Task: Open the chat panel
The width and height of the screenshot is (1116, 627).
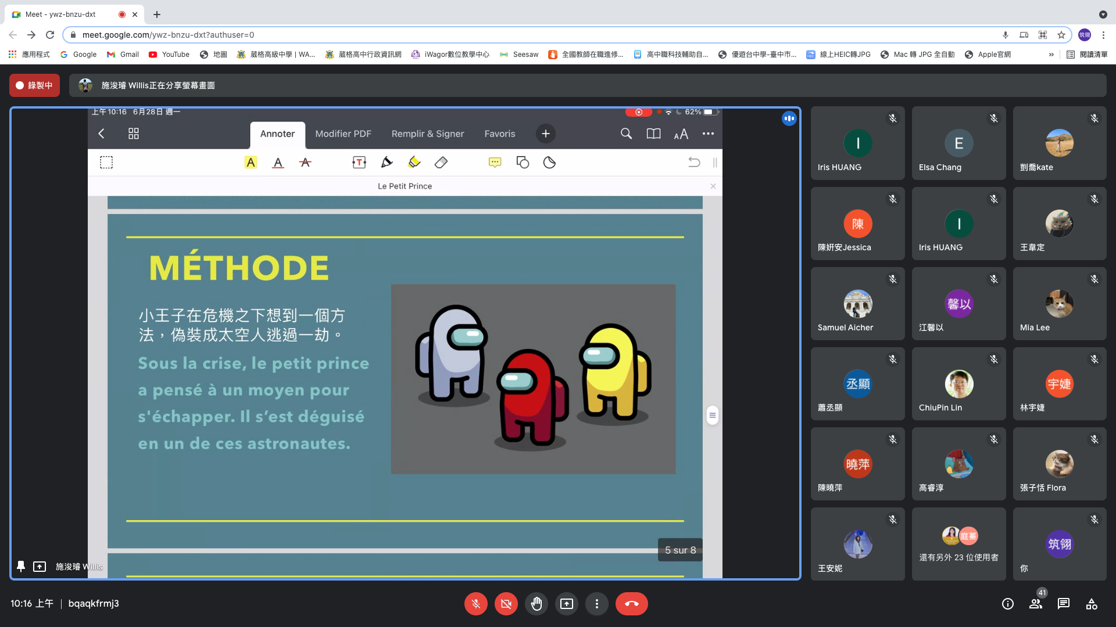Action: tap(1063, 604)
